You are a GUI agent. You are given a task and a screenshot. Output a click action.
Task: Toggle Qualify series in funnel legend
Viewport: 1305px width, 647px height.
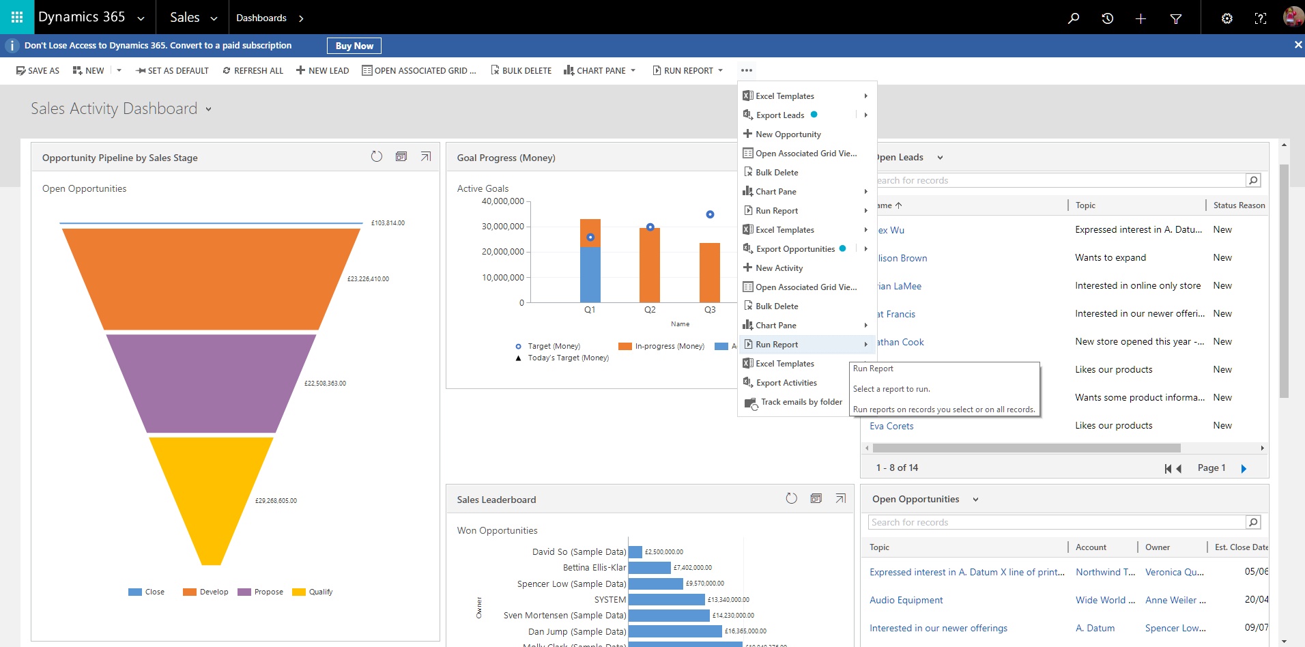coord(313,592)
